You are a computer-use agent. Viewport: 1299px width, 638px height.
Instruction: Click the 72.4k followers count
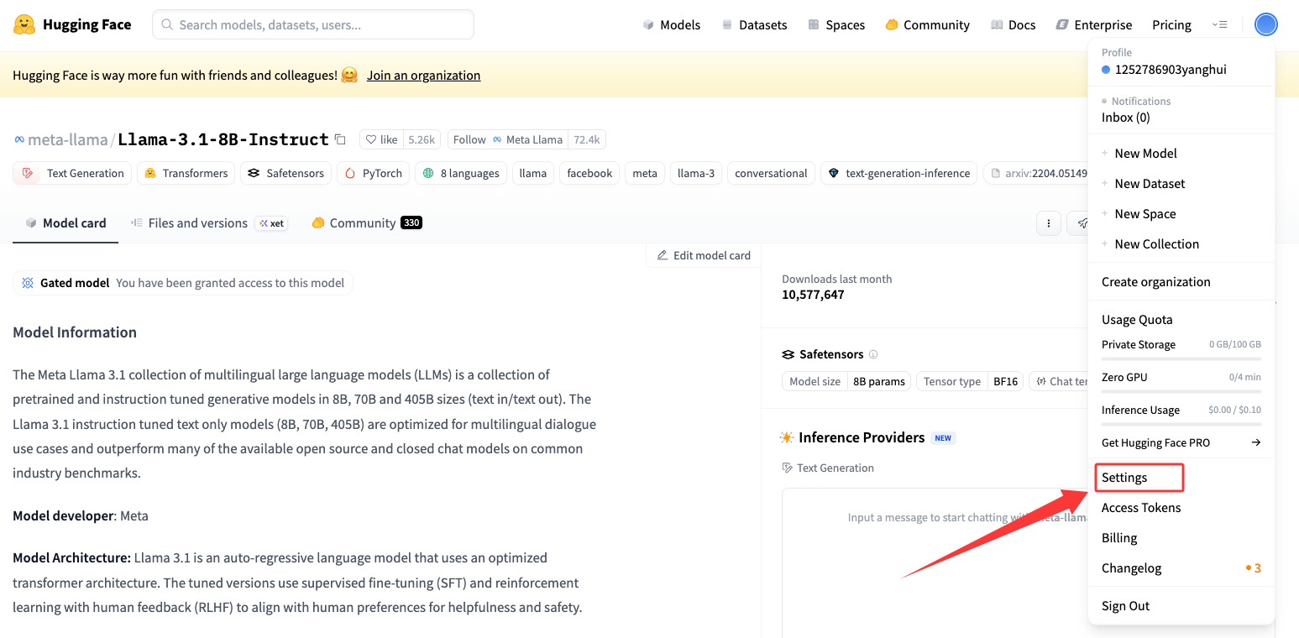pos(587,139)
